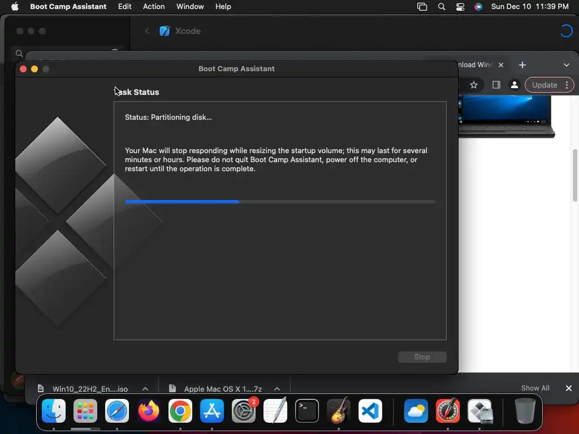Viewport: 579px width, 434px height.
Task: Activate Siri from menu bar
Action: click(478, 7)
